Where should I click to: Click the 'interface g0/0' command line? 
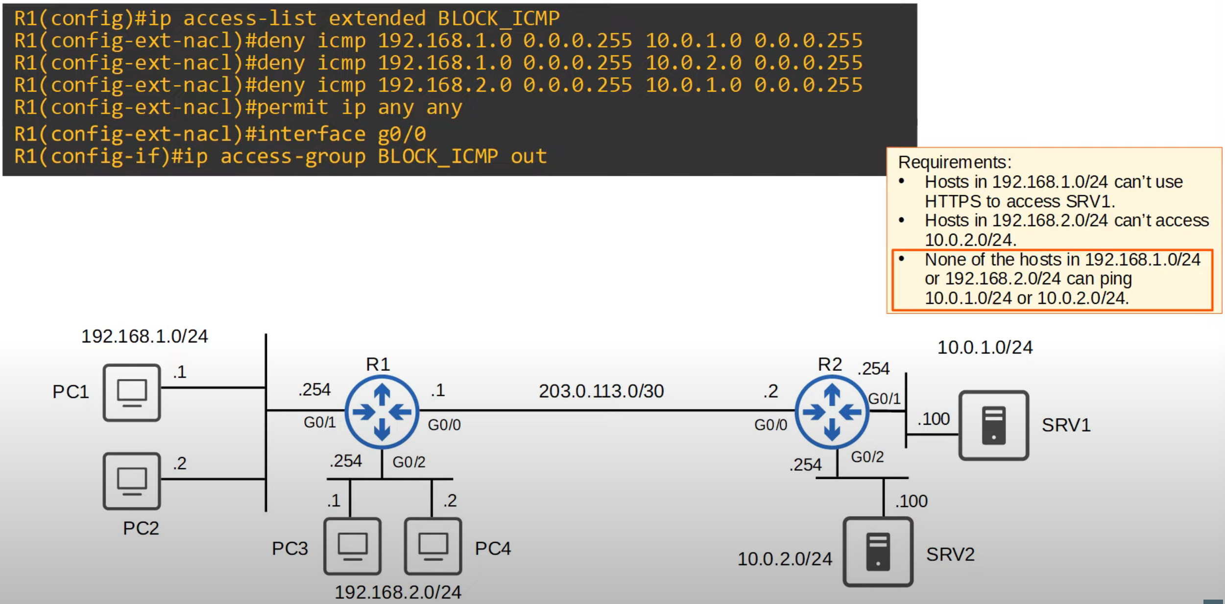220,134
